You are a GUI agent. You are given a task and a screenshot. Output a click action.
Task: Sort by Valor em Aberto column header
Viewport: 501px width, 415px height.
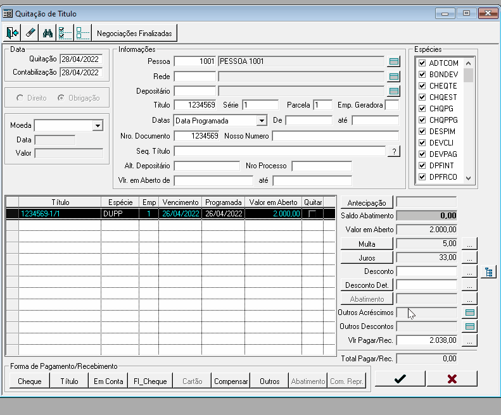(273, 202)
